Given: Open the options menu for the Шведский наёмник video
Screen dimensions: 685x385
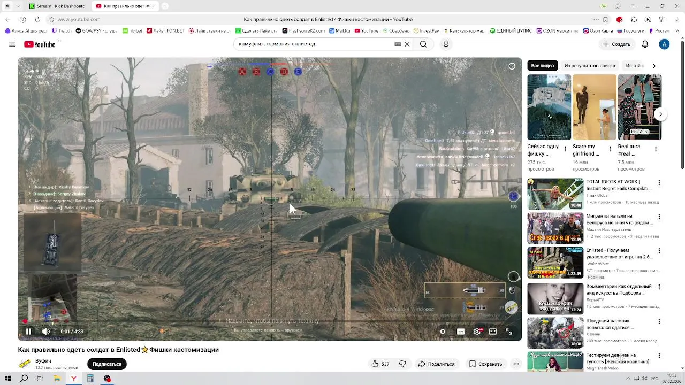Looking at the screenshot, I should 659,321.
